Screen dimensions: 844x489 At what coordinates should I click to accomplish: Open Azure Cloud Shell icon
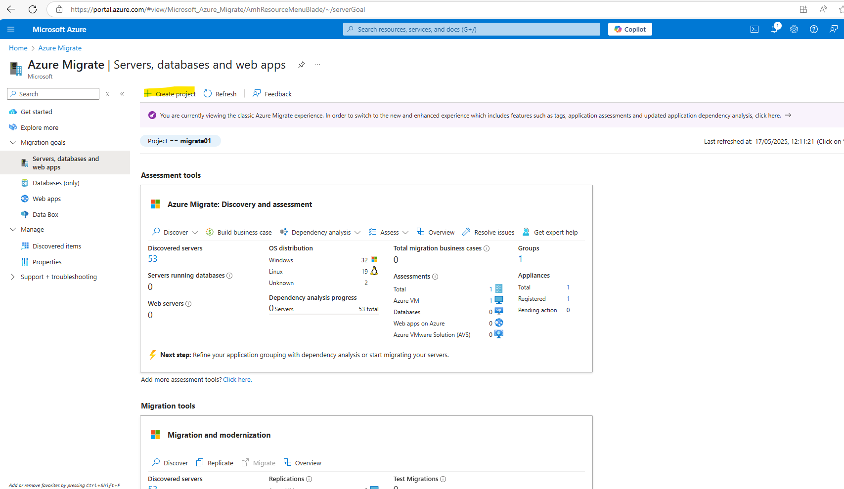click(755, 29)
